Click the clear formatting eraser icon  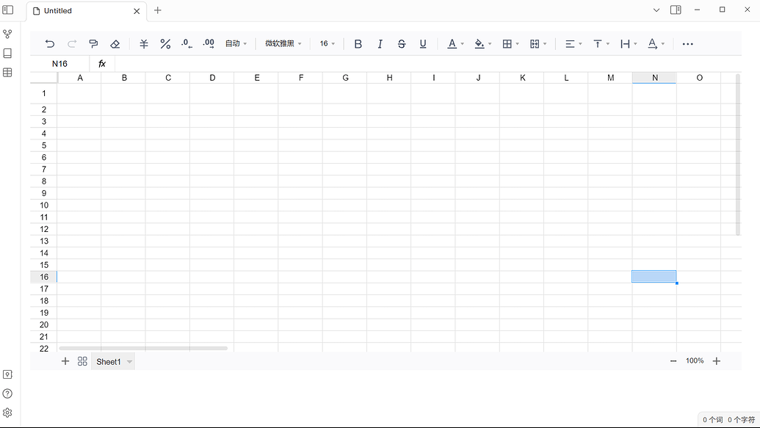coord(115,44)
